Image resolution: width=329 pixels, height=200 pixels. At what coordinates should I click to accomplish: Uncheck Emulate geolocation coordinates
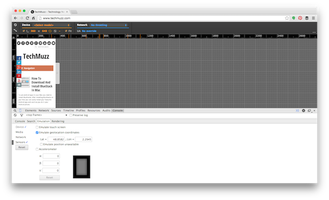click(37, 132)
